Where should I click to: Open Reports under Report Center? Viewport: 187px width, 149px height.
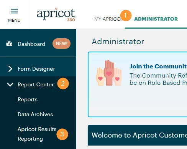[x=28, y=99]
